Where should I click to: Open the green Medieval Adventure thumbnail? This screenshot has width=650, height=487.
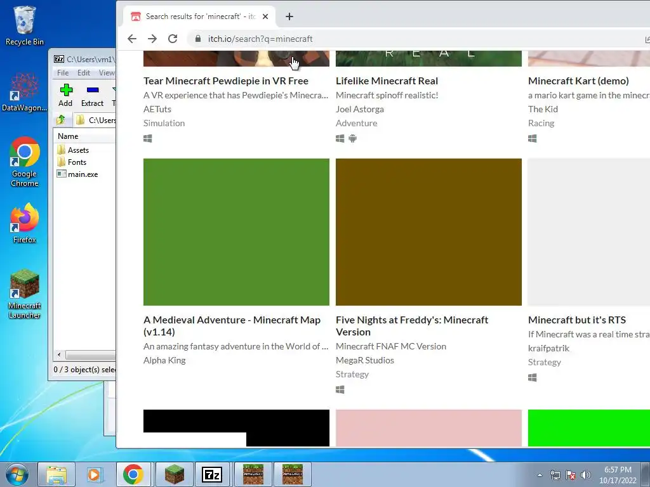coord(236,232)
